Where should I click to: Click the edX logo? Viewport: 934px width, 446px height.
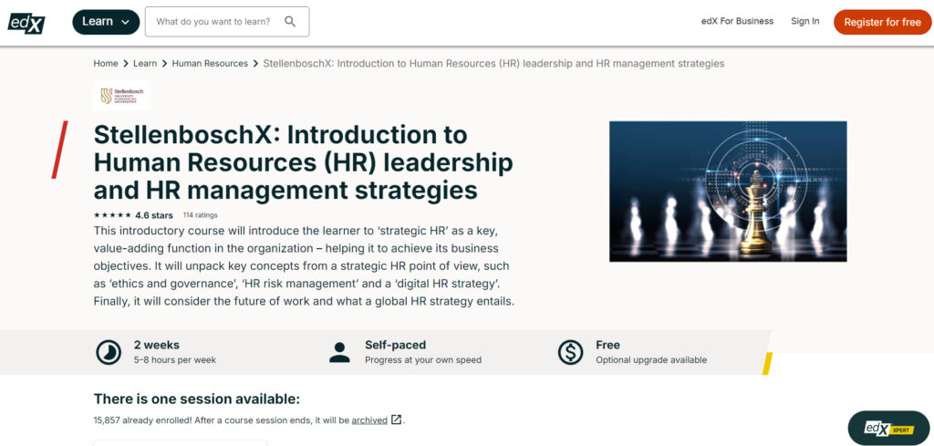[26, 23]
